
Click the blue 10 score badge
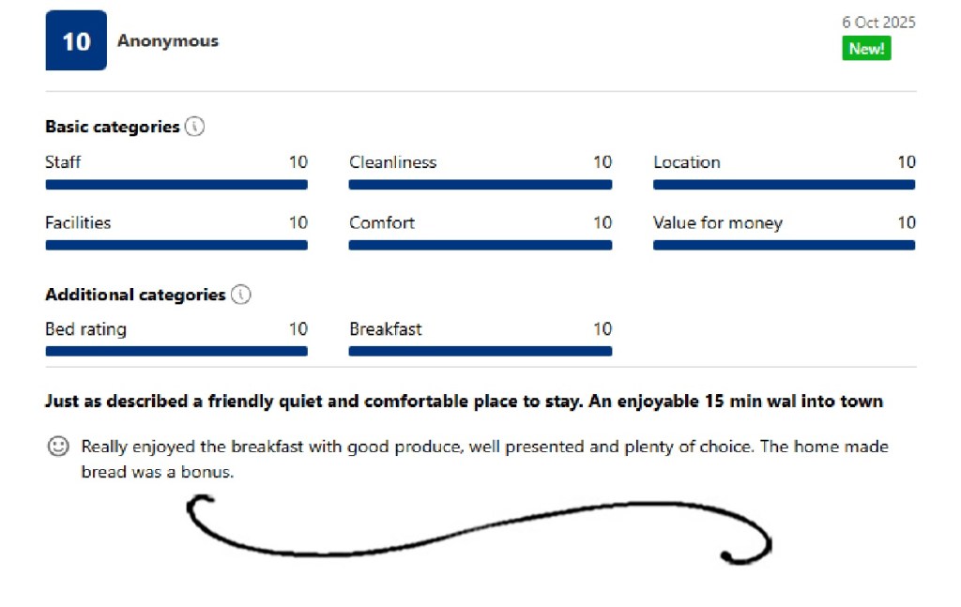76,41
